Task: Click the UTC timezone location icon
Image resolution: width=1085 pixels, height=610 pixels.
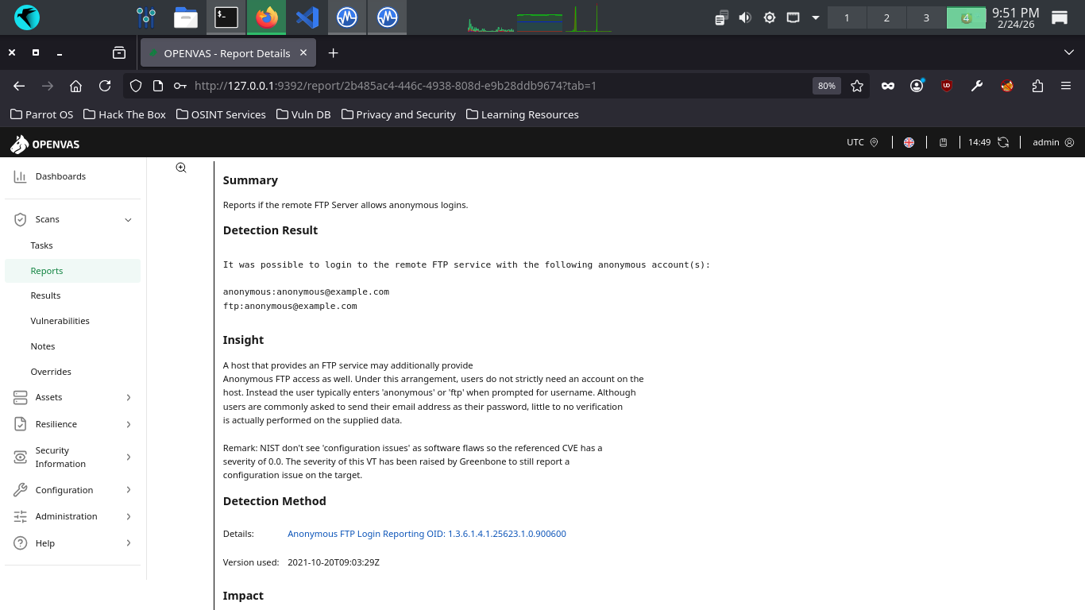Action: click(x=874, y=142)
